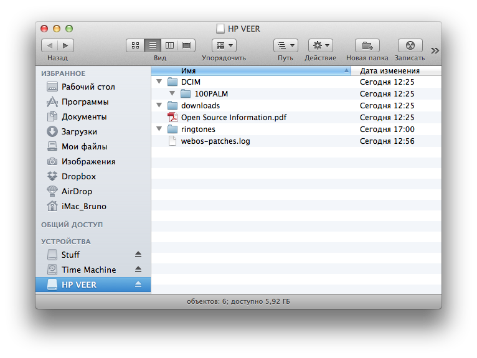
Task: Switch to column view mode
Action: coord(169,45)
